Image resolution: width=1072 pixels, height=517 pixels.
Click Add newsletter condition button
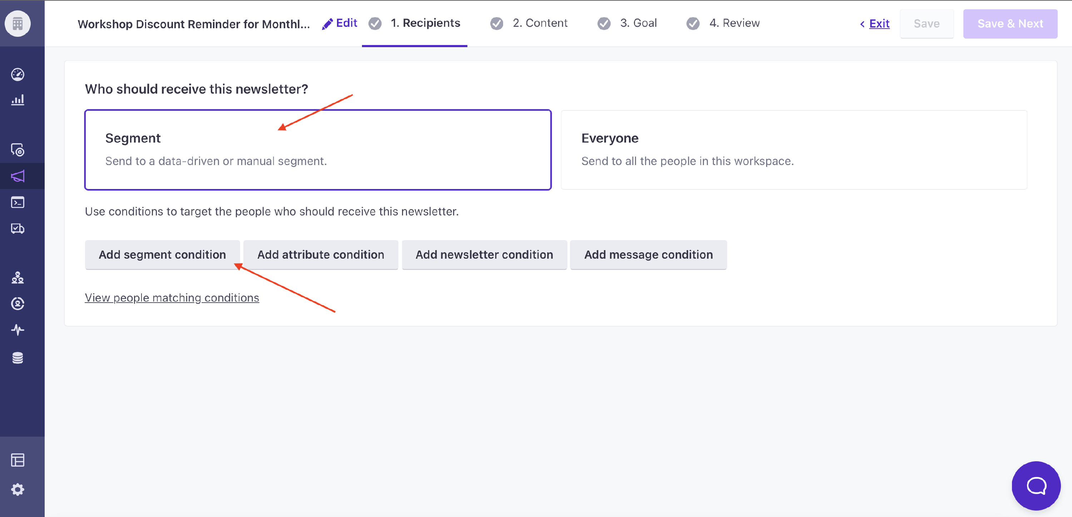(485, 254)
